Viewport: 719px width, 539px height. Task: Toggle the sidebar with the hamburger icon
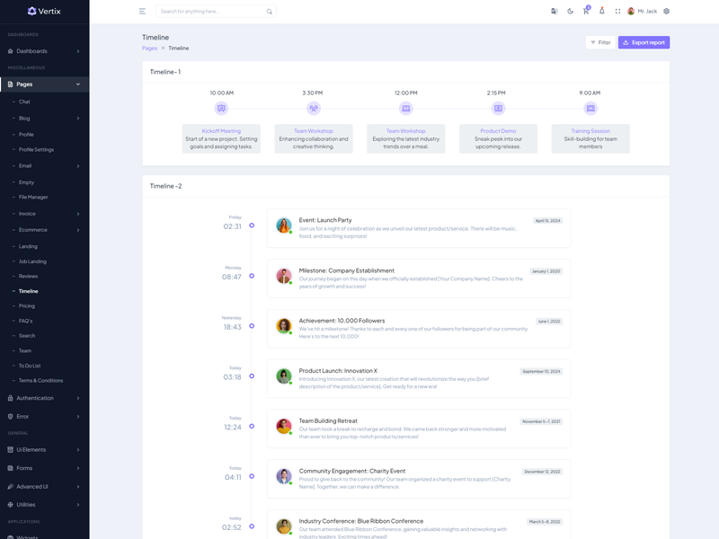pyautogui.click(x=142, y=12)
